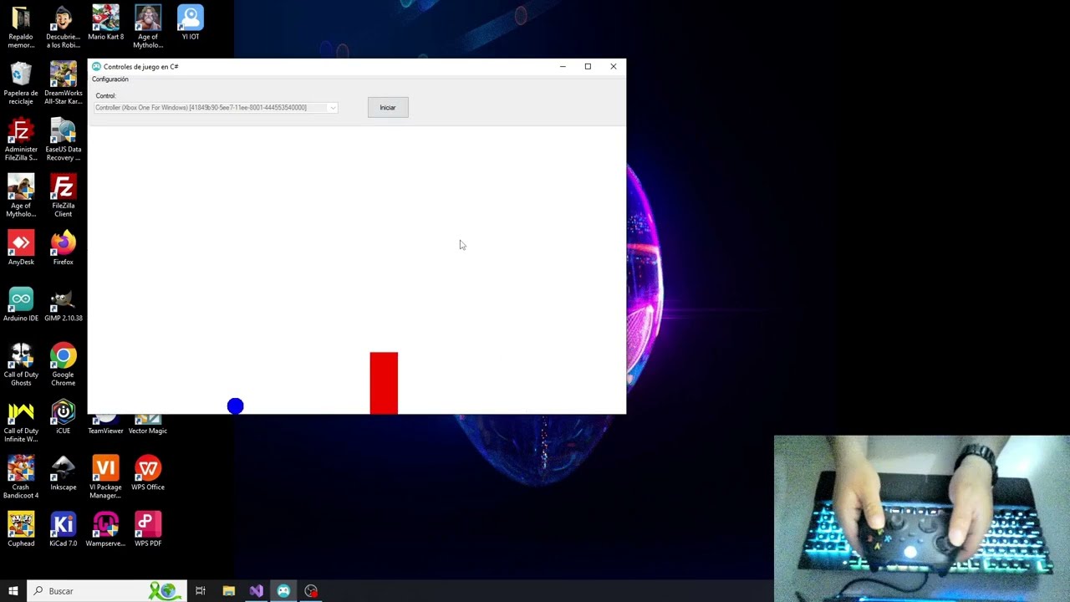The width and height of the screenshot is (1070, 602).
Task: Select the Arduino IDE desktop icon
Action: pos(21,304)
